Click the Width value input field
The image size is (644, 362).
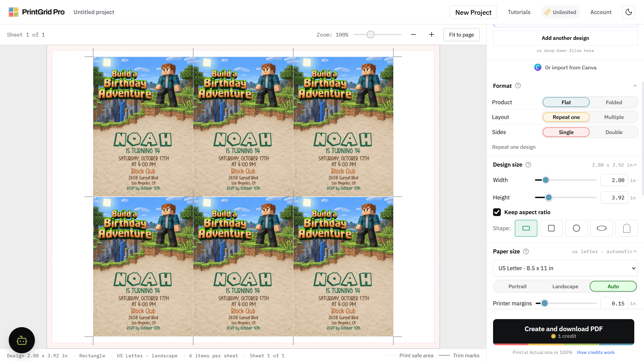pyautogui.click(x=614, y=180)
